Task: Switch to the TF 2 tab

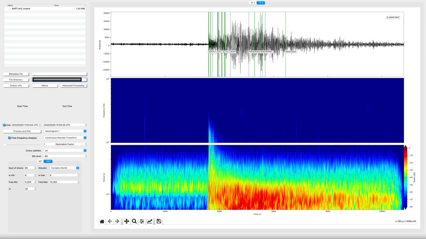Action: pyautogui.click(x=261, y=2)
